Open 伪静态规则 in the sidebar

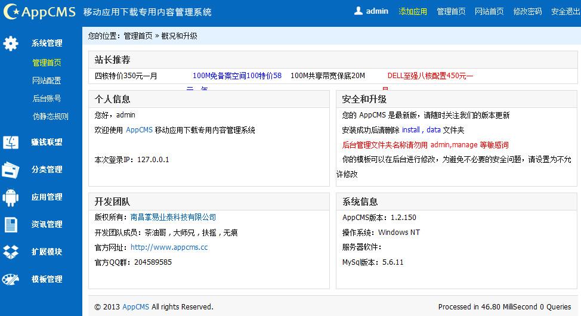(x=50, y=116)
